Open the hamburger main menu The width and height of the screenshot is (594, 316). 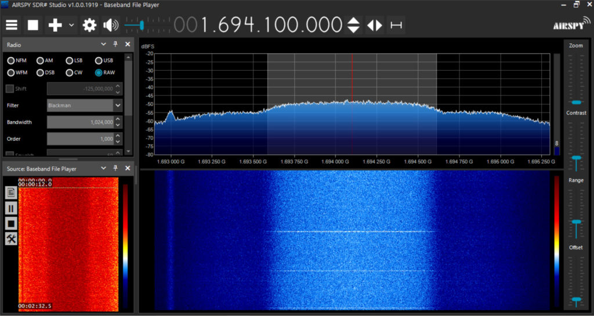pos(12,25)
